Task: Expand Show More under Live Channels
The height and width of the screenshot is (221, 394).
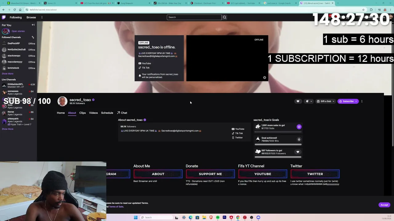Action: (x=7, y=129)
